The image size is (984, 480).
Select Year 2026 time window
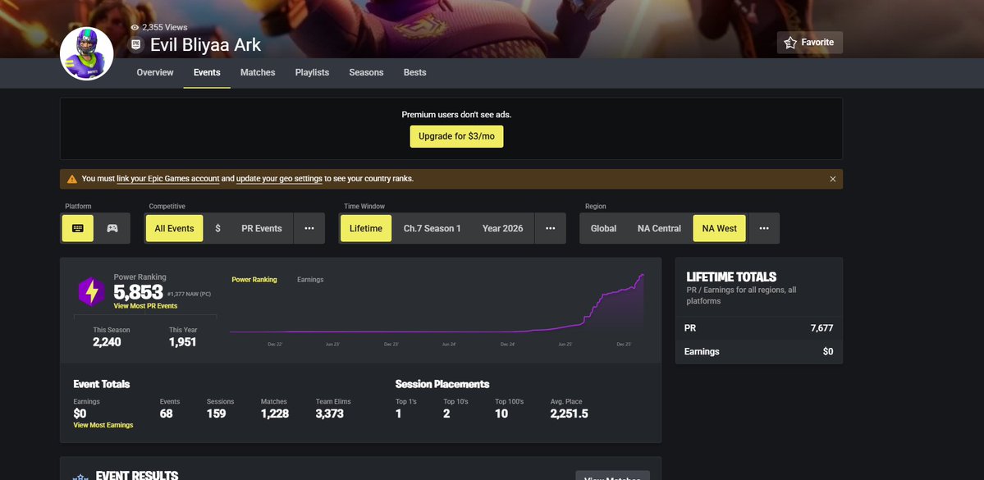coord(502,228)
